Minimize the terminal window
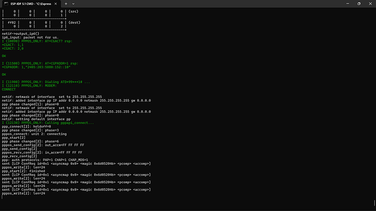 [x=348, y=4]
